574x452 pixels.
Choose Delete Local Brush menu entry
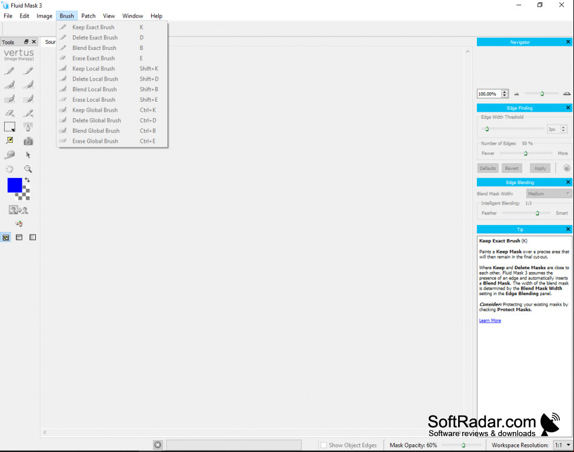(x=112, y=79)
